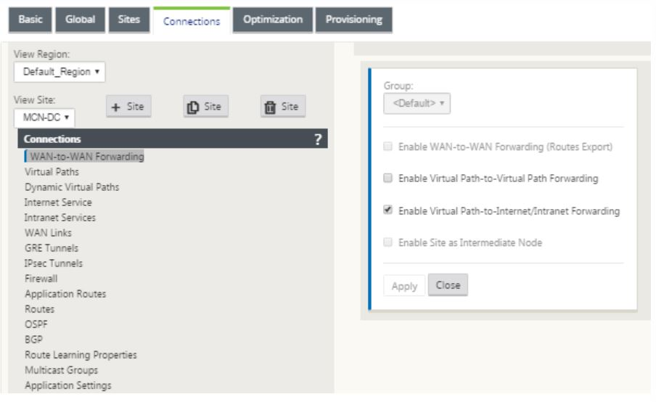Open OSPF section
656x402 pixels.
tap(36, 324)
